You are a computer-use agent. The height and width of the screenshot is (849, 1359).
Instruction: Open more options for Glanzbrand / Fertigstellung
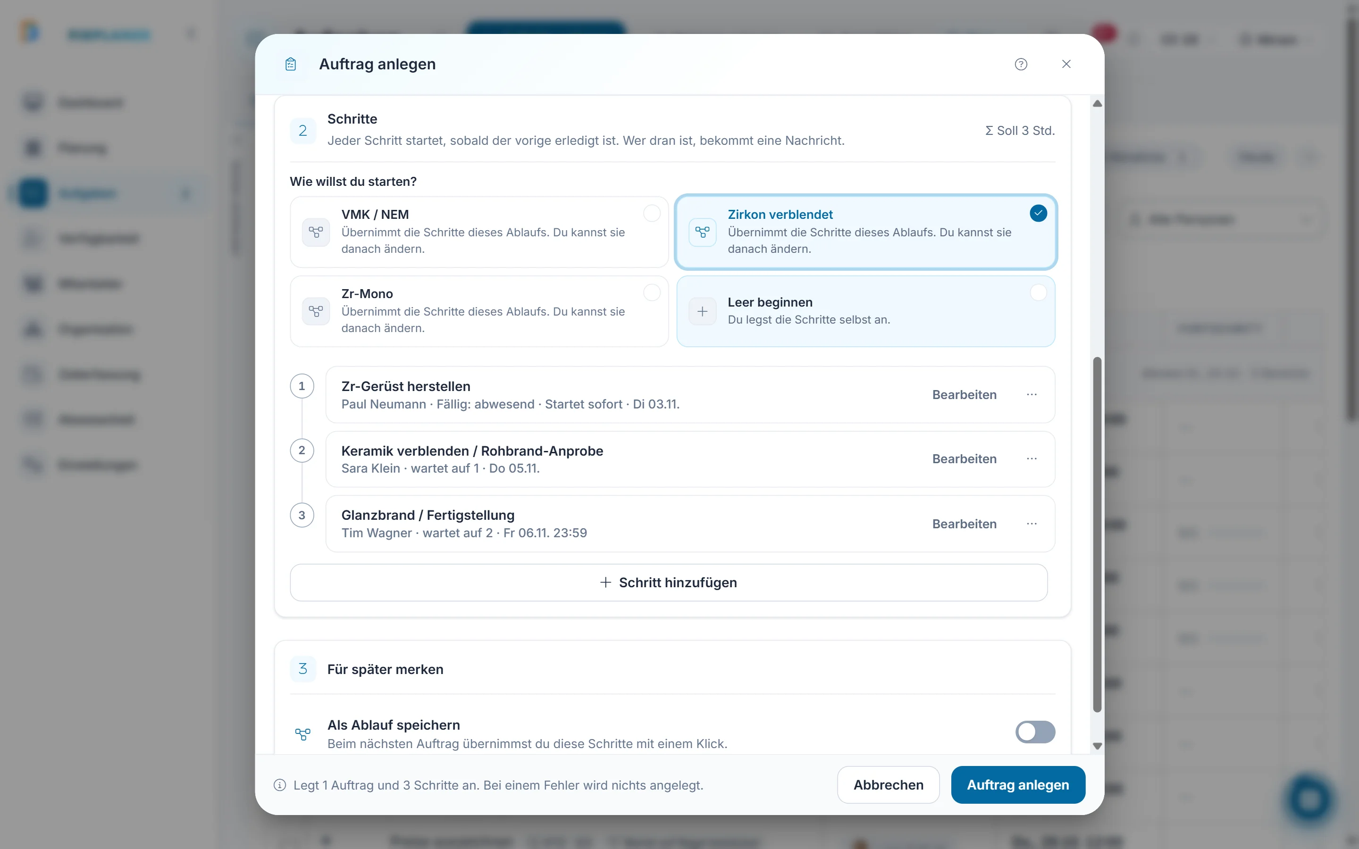click(1032, 524)
